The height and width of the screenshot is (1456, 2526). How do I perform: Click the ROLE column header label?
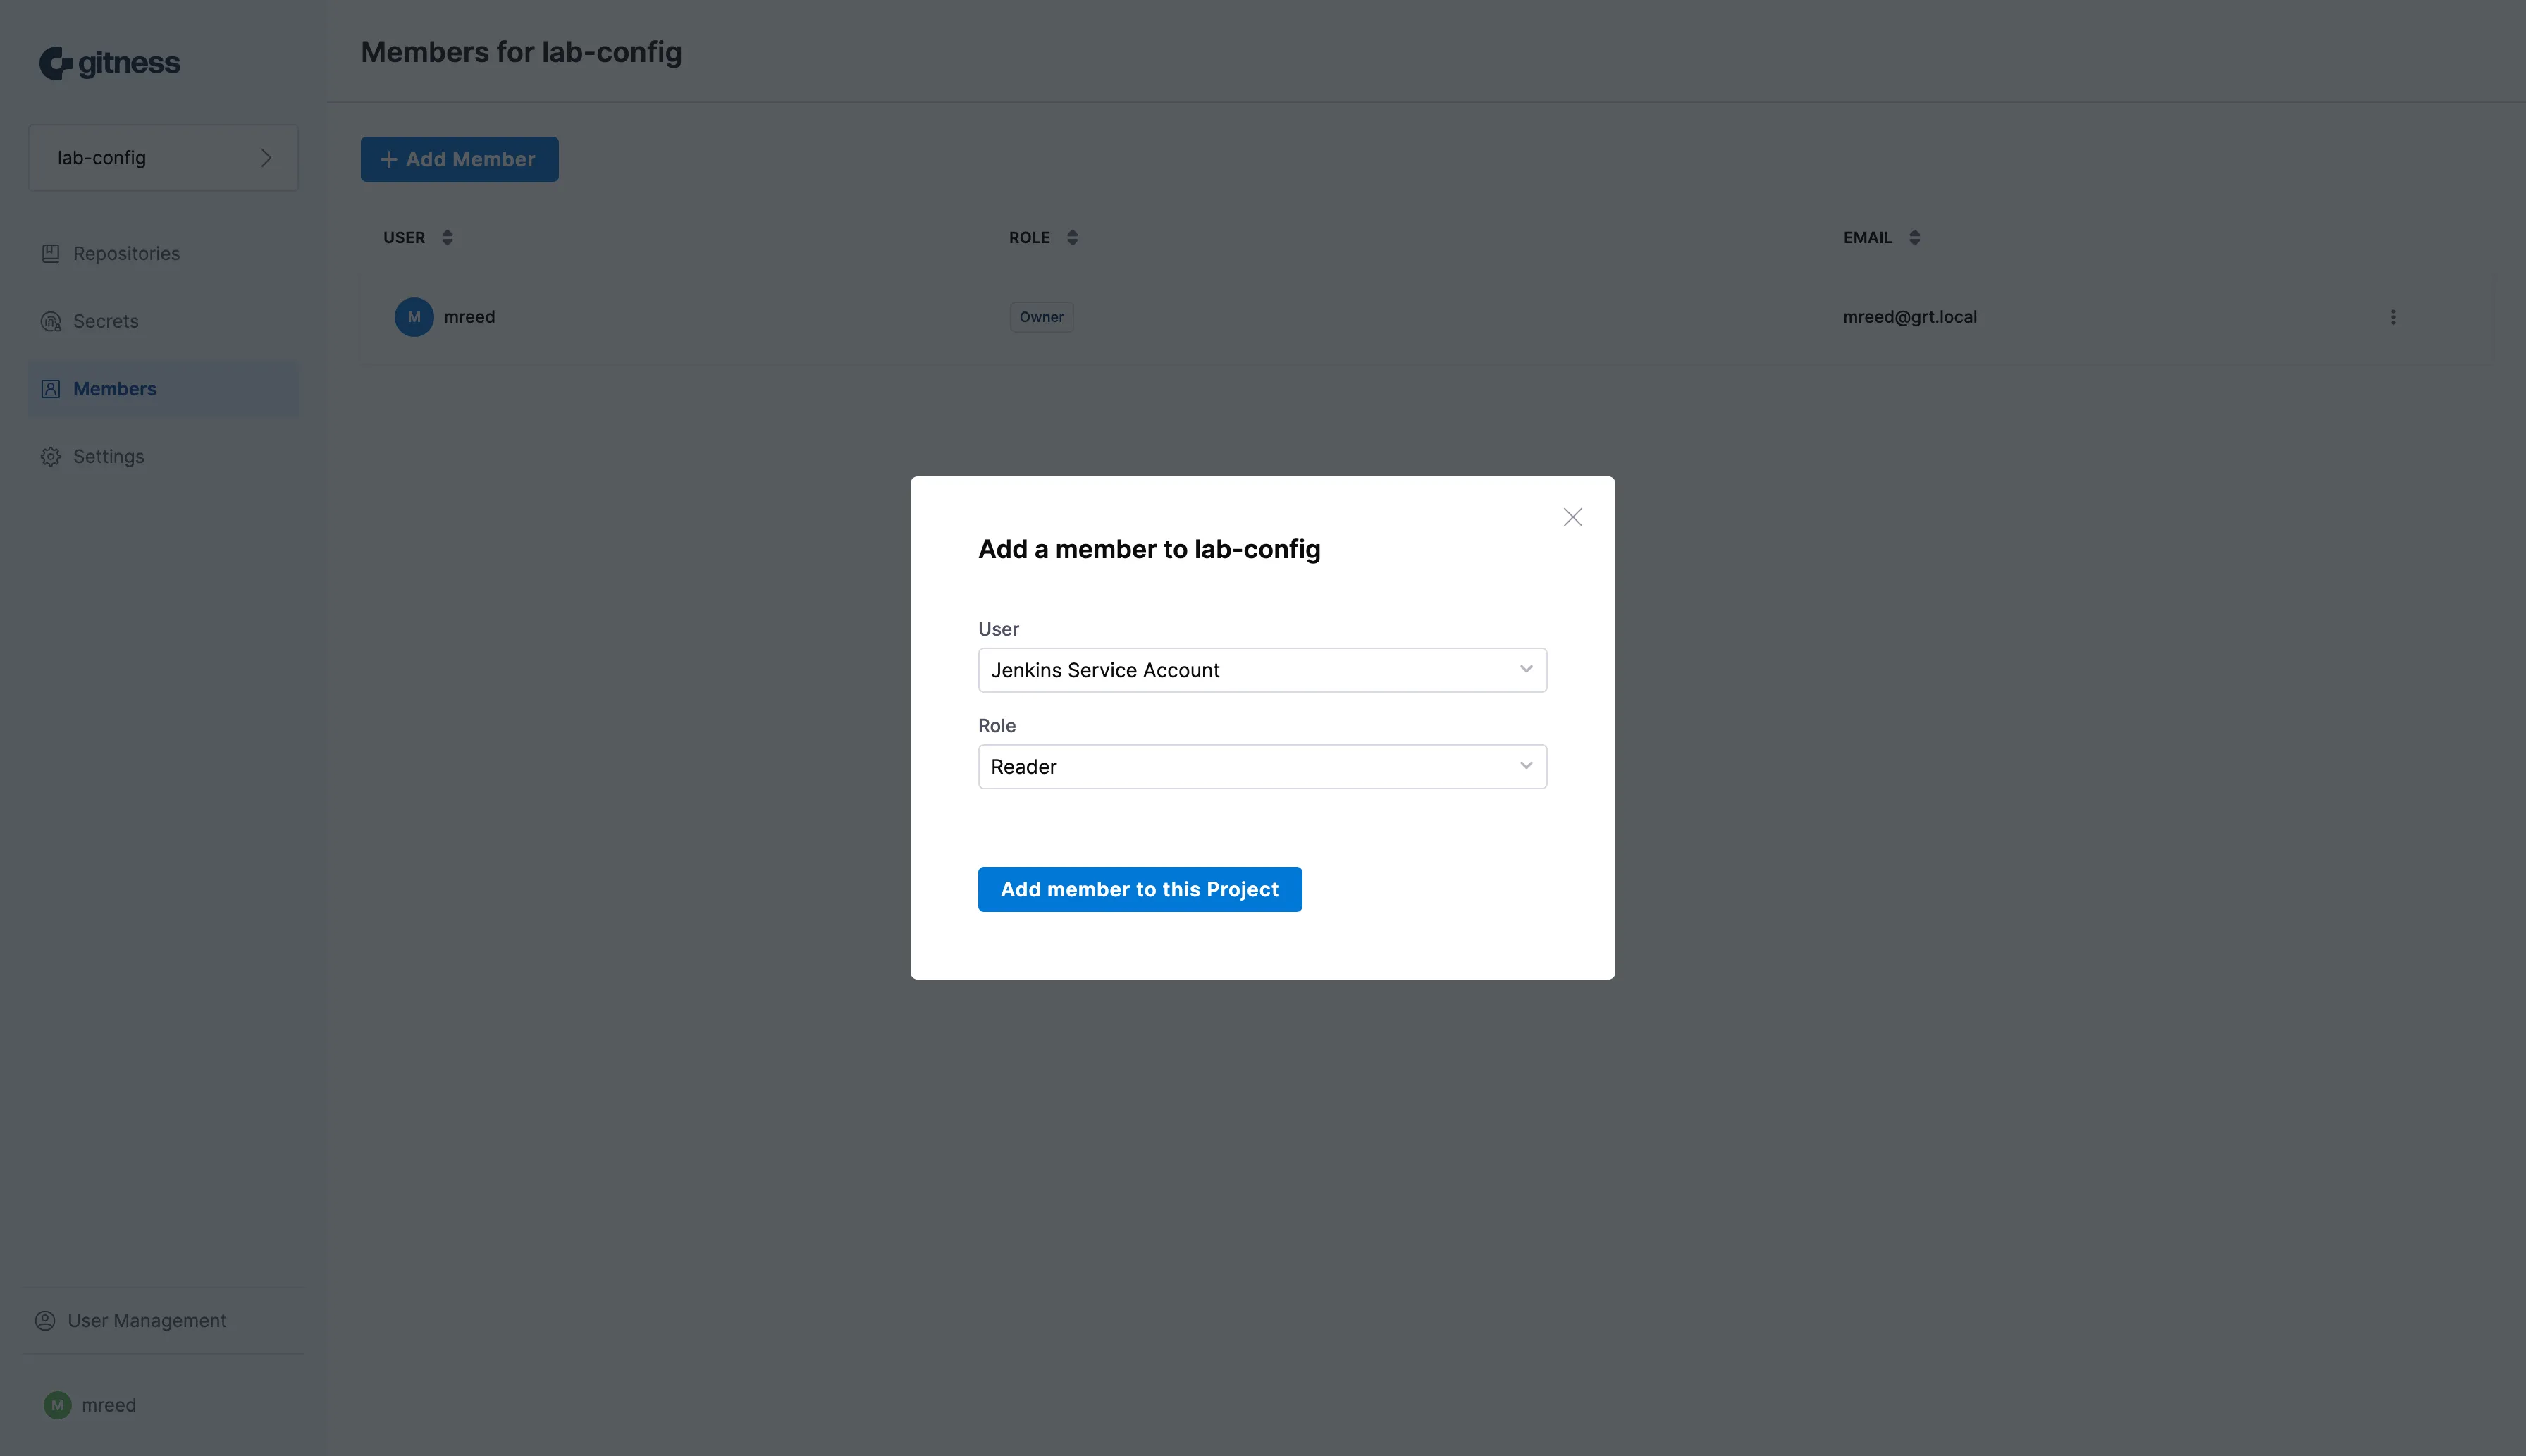[x=1029, y=238]
